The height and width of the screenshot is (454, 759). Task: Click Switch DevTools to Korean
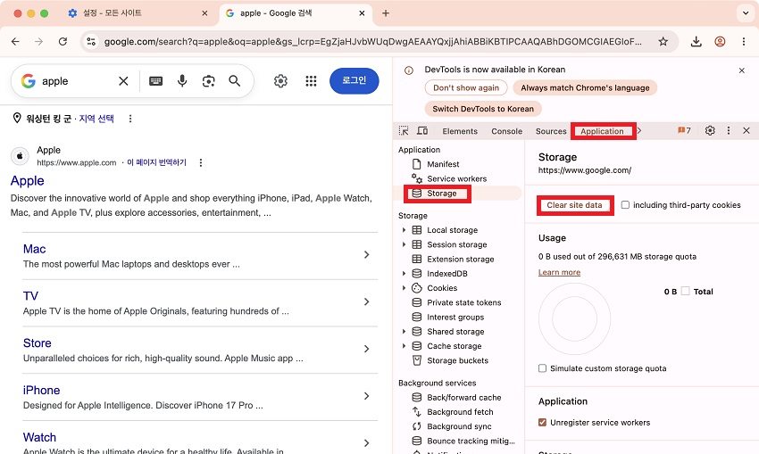483,109
